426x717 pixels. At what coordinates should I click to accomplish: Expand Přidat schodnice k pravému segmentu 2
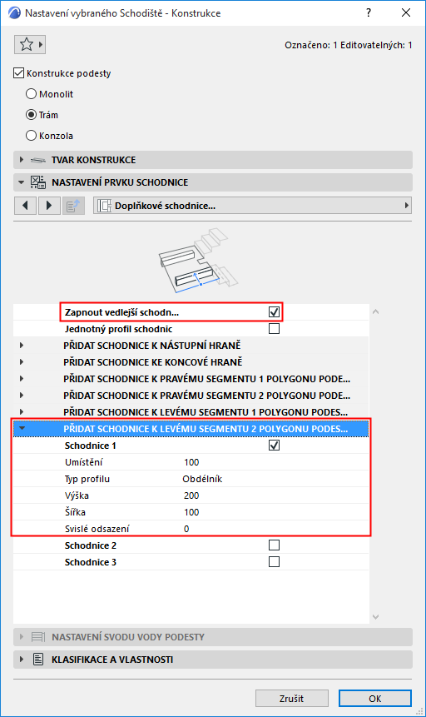tap(22, 395)
